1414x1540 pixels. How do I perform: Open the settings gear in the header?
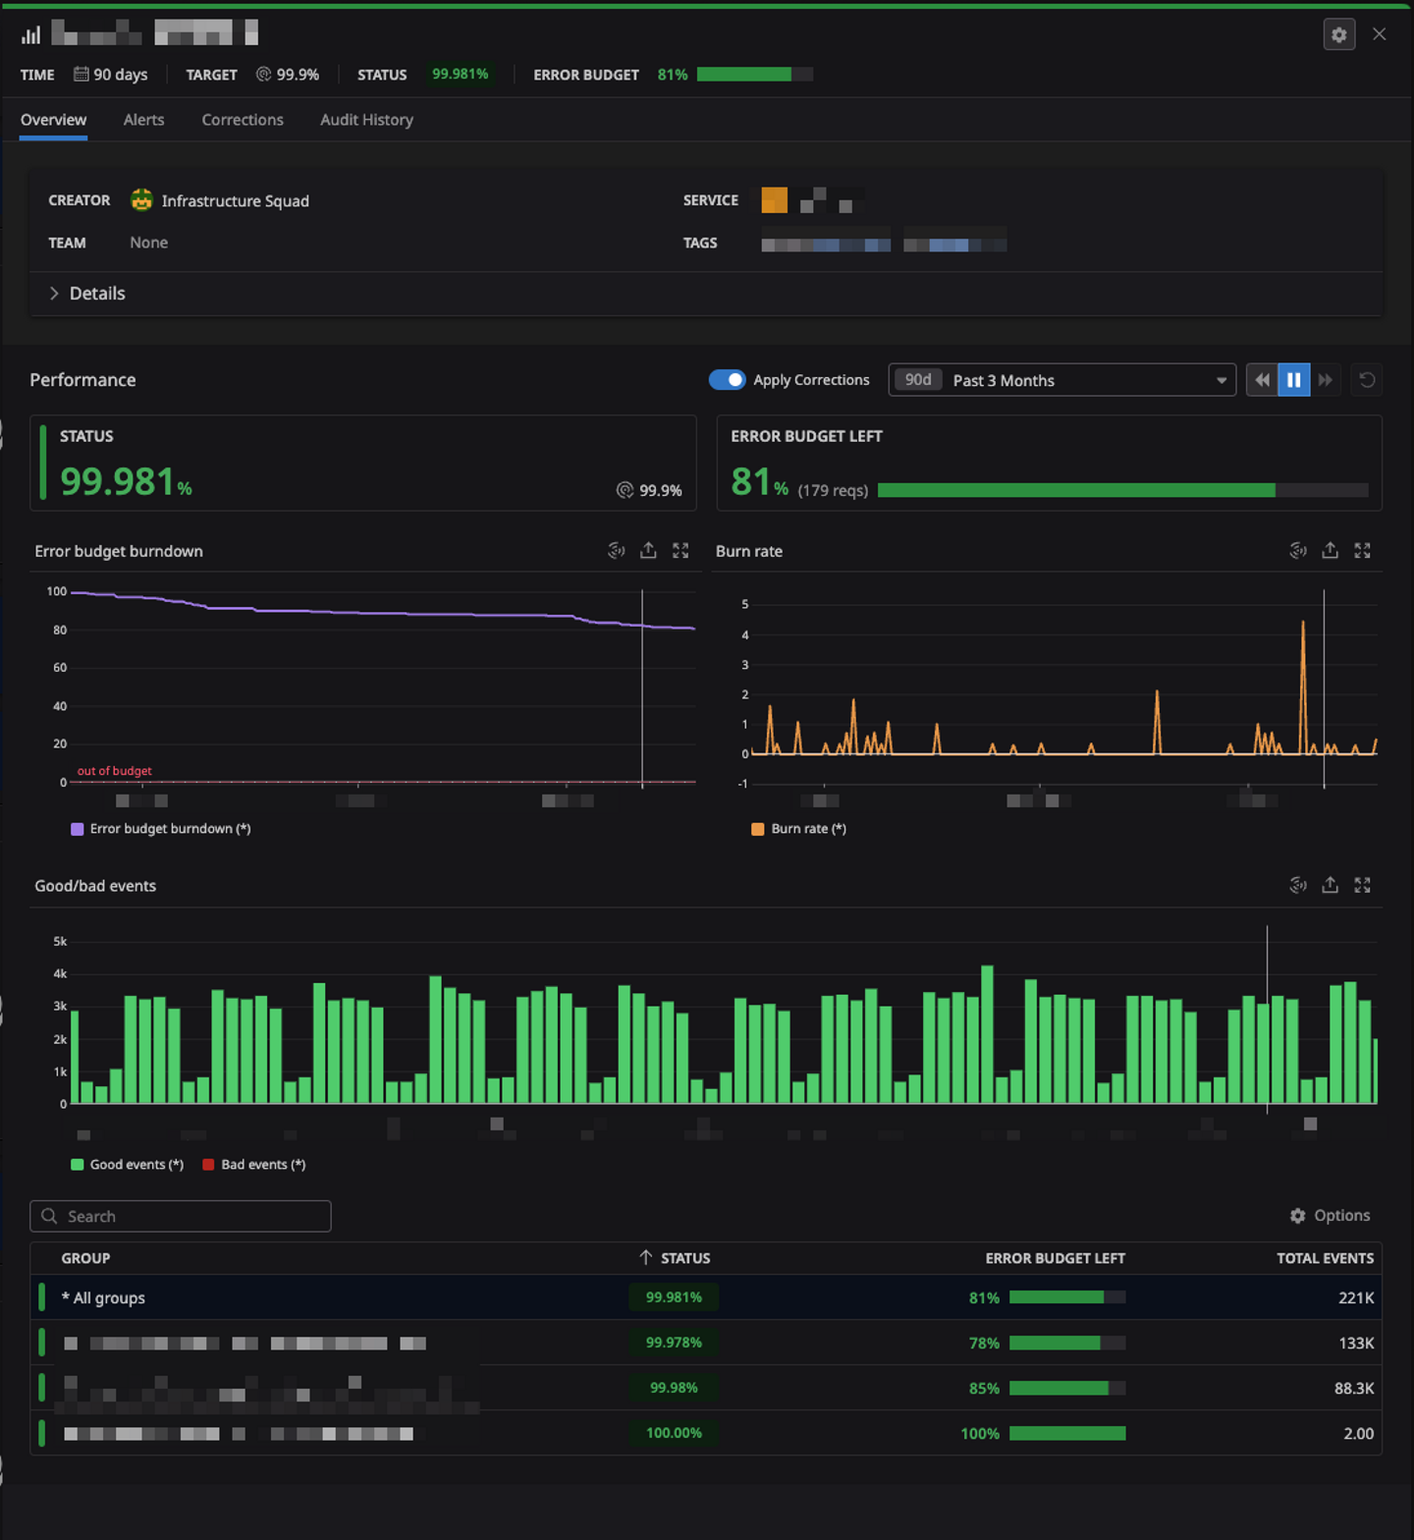click(x=1338, y=34)
